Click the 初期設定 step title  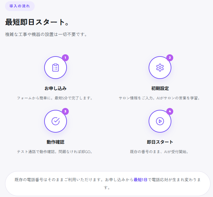point(160,88)
